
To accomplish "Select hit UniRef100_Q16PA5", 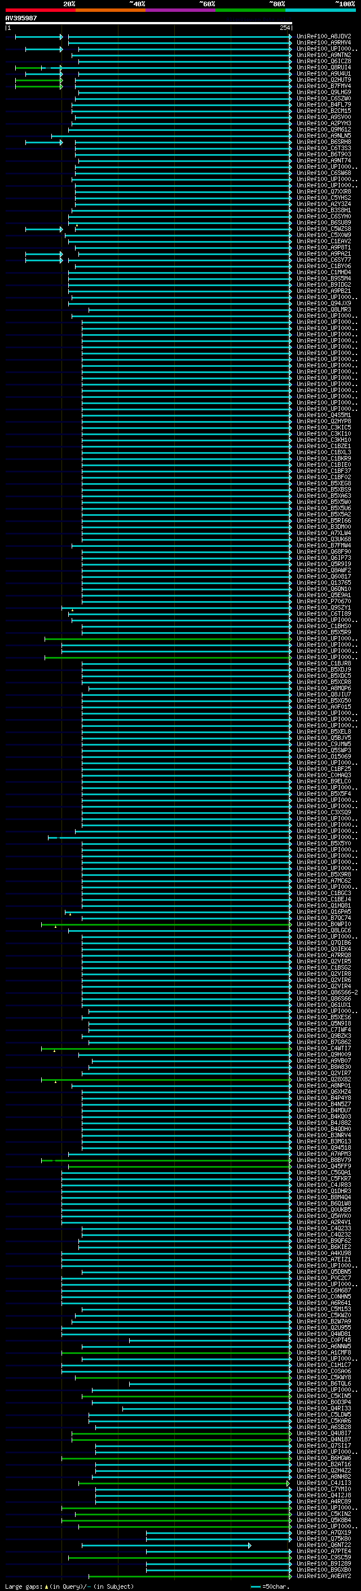I will [323, 911].
